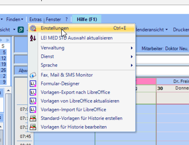This screenshot has width=189, height=145.
Task: Click the Dr. Frei column header
Action: point(172,82)
